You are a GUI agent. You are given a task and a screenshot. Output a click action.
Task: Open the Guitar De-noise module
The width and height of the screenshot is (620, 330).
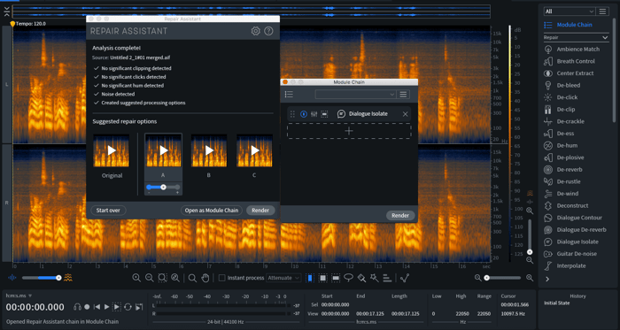tap(577, 253)
